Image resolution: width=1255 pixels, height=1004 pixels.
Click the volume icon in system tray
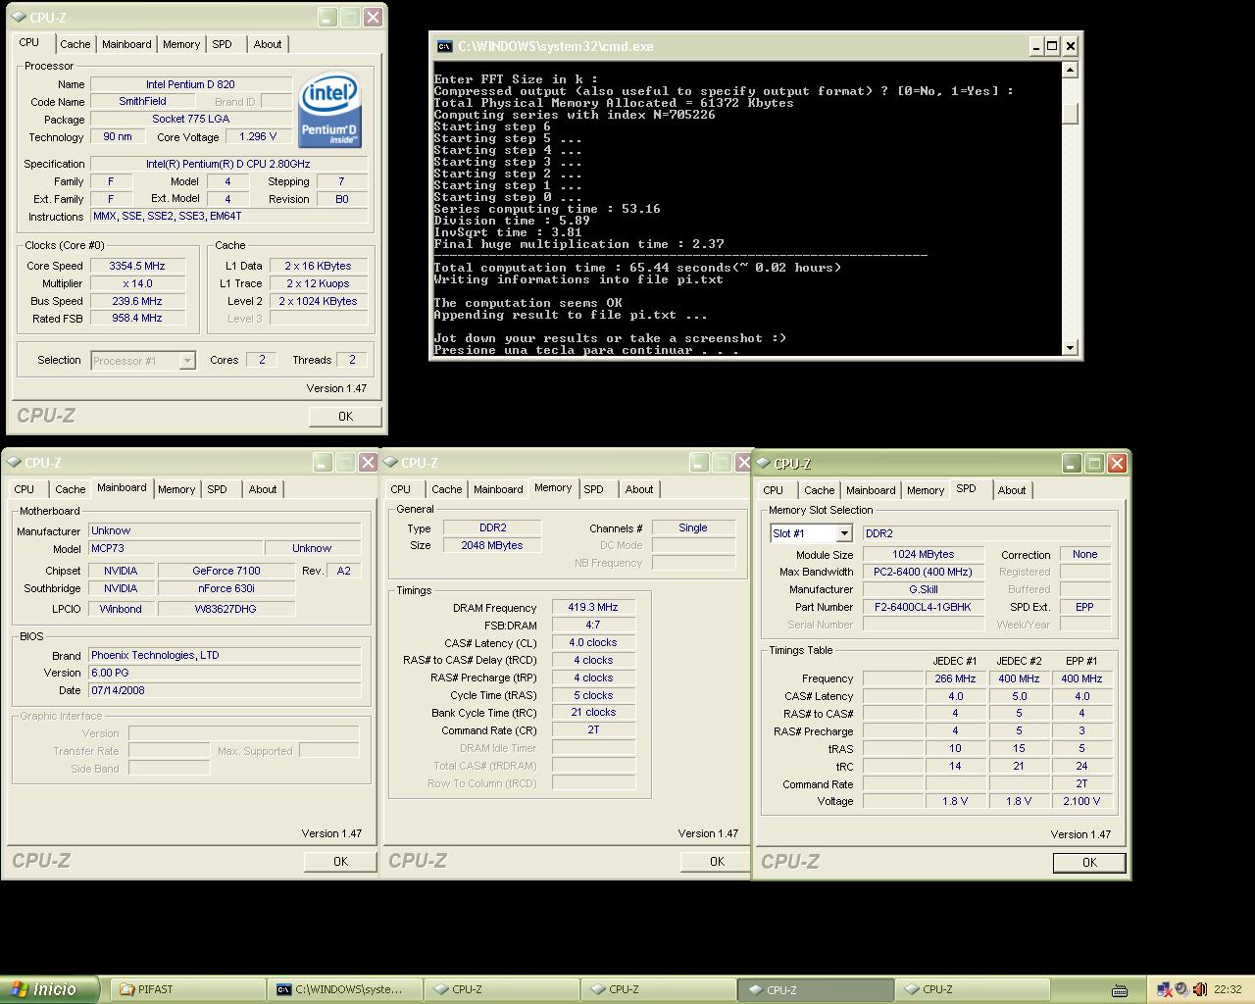(x=1198, y=989)
